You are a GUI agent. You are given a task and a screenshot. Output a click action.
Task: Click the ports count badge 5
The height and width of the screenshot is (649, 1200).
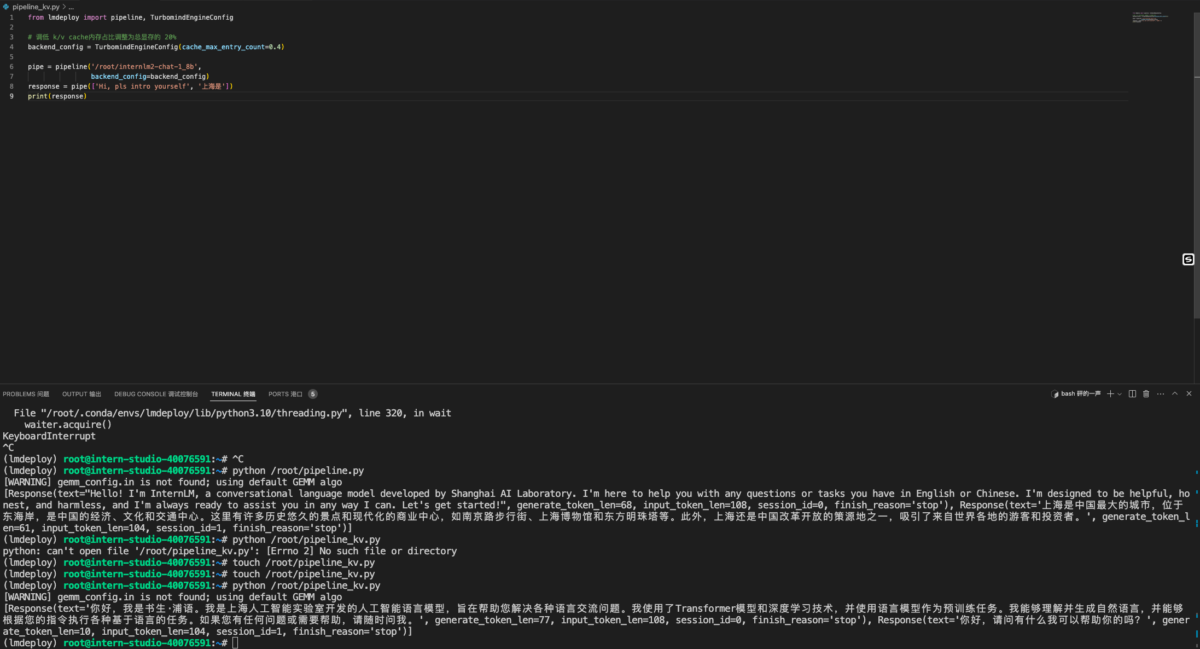pos(313,394)
